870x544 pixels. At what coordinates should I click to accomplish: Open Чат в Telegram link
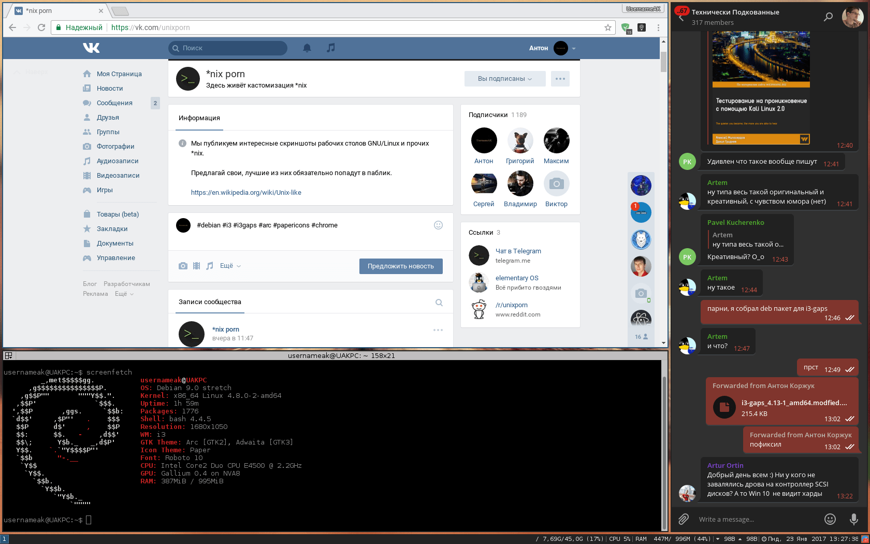pos(518,251)
